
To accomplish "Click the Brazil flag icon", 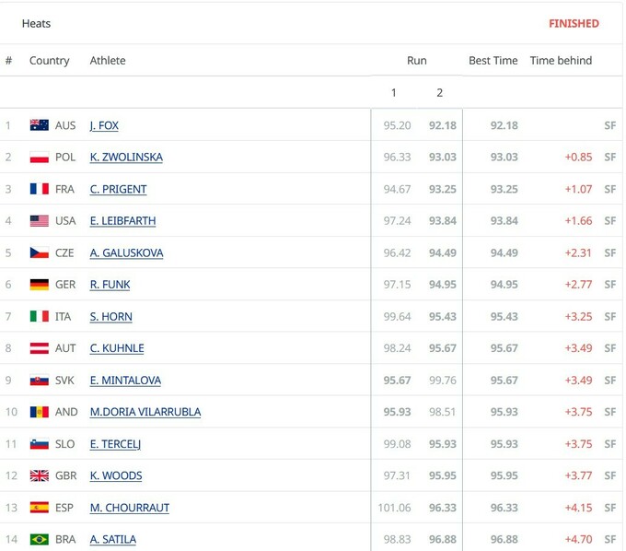I will (39, 539).
